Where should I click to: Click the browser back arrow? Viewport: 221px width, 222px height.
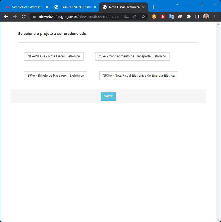[6, 17]
